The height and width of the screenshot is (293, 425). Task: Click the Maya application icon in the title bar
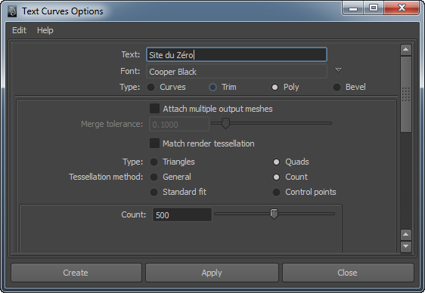click(x=11, y=11)
